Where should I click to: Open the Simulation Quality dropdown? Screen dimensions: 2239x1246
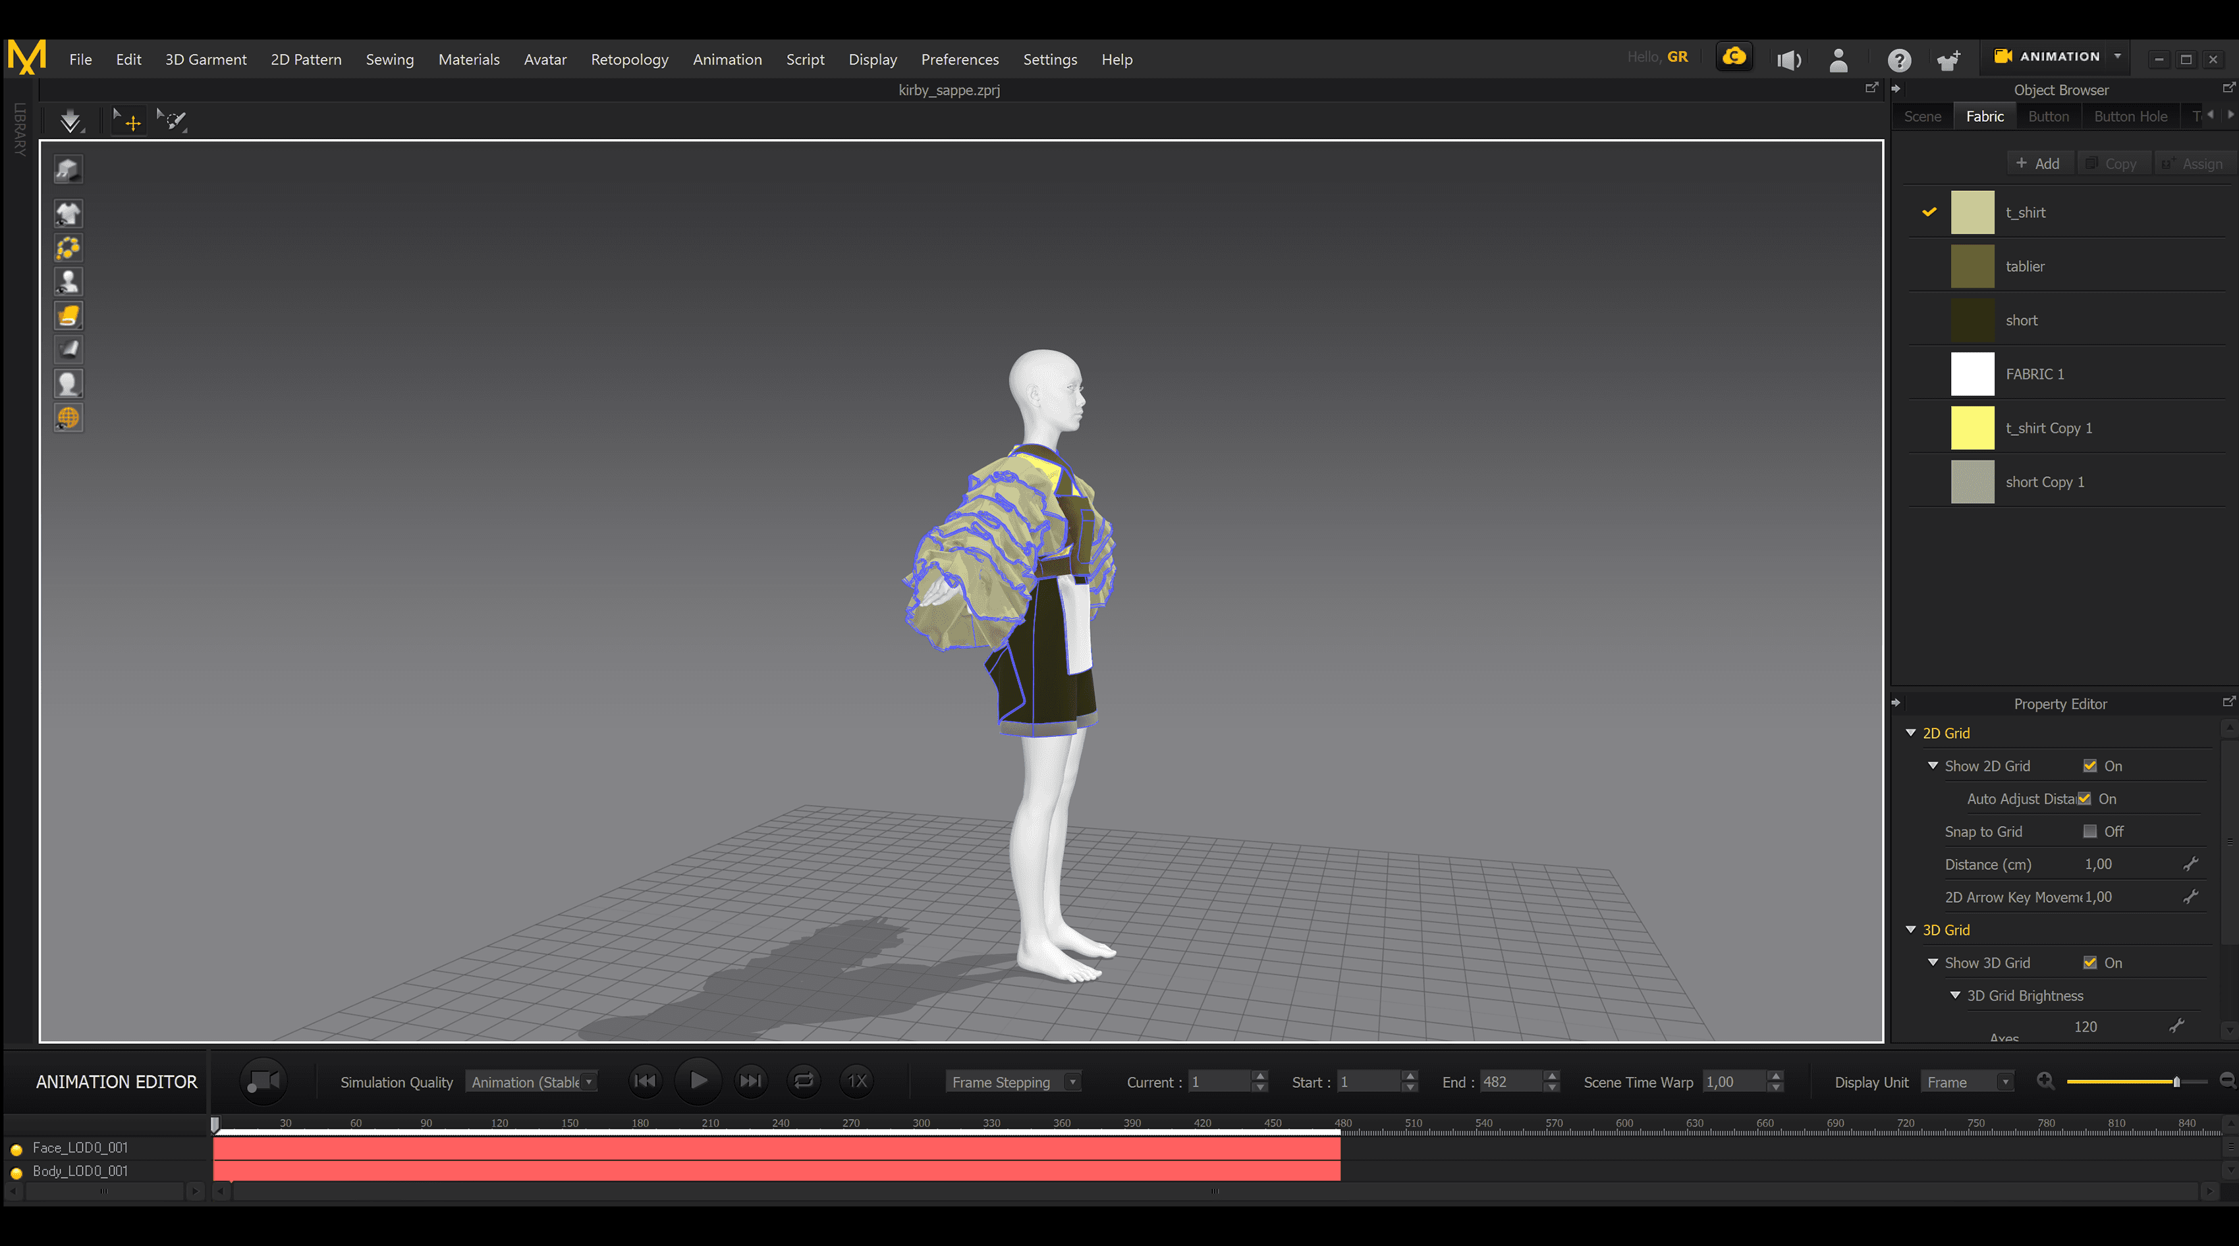532,1082
